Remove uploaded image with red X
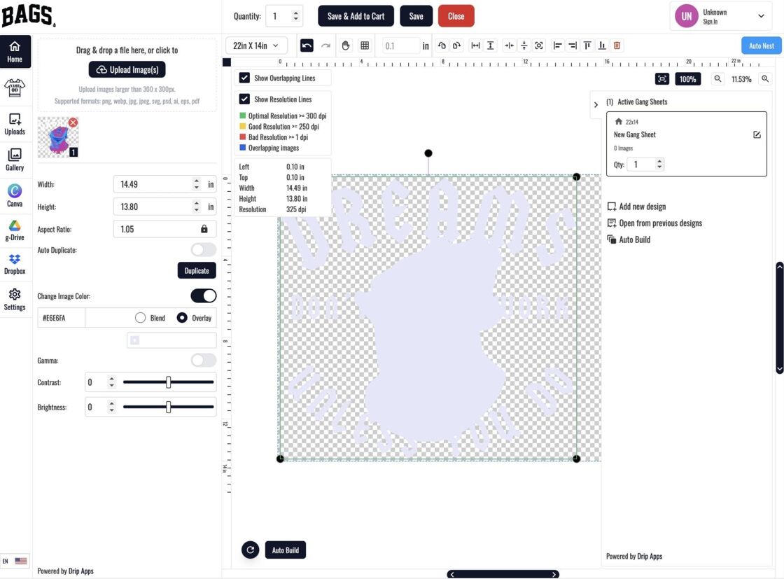 (x=73, y=123)
